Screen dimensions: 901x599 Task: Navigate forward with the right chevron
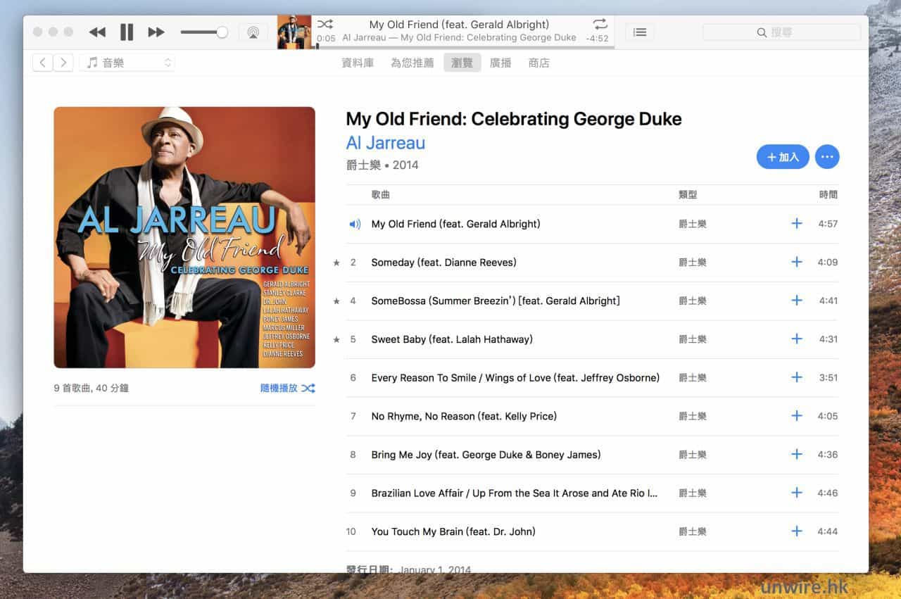63,63
